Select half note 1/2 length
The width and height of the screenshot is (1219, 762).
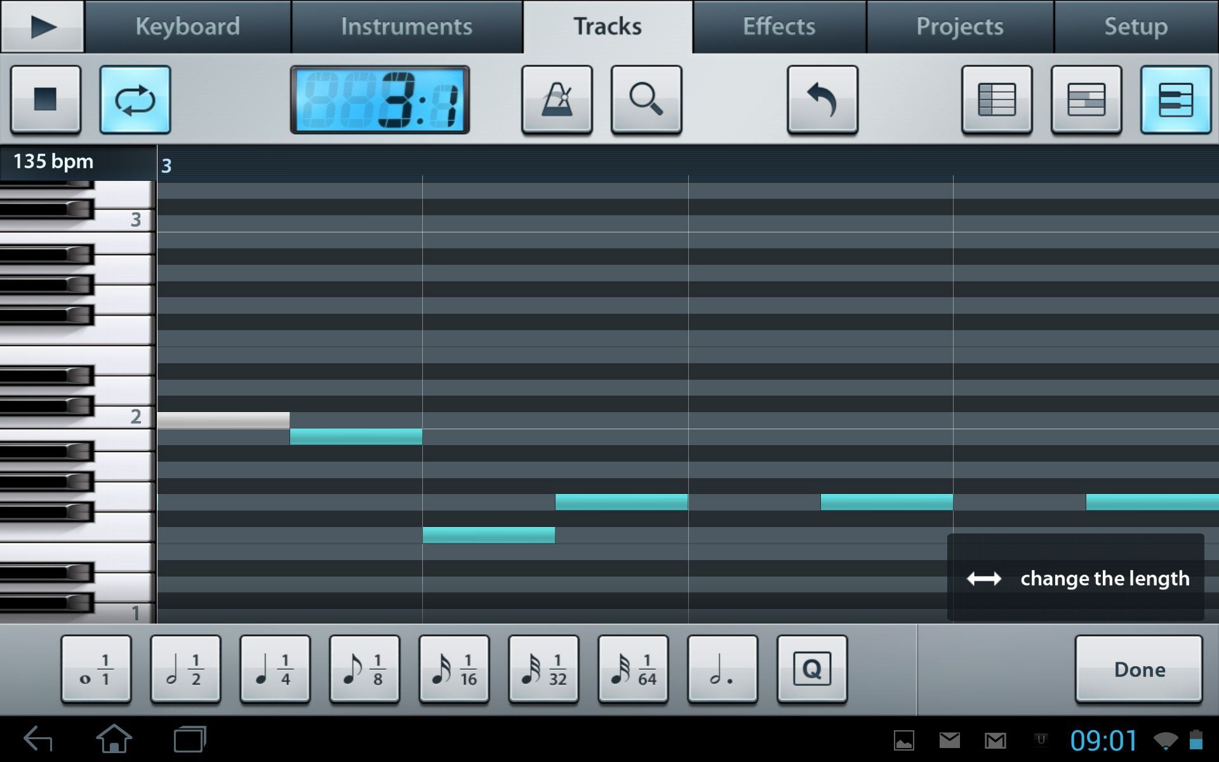(185, 669)
